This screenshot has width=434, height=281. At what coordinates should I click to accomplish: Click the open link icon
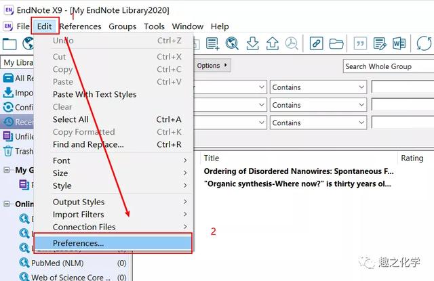(x=317, y=43)
